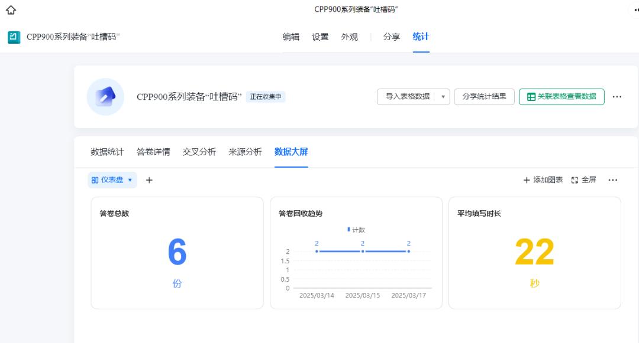Click 分享统计结果 button

[x=484, y=97]
